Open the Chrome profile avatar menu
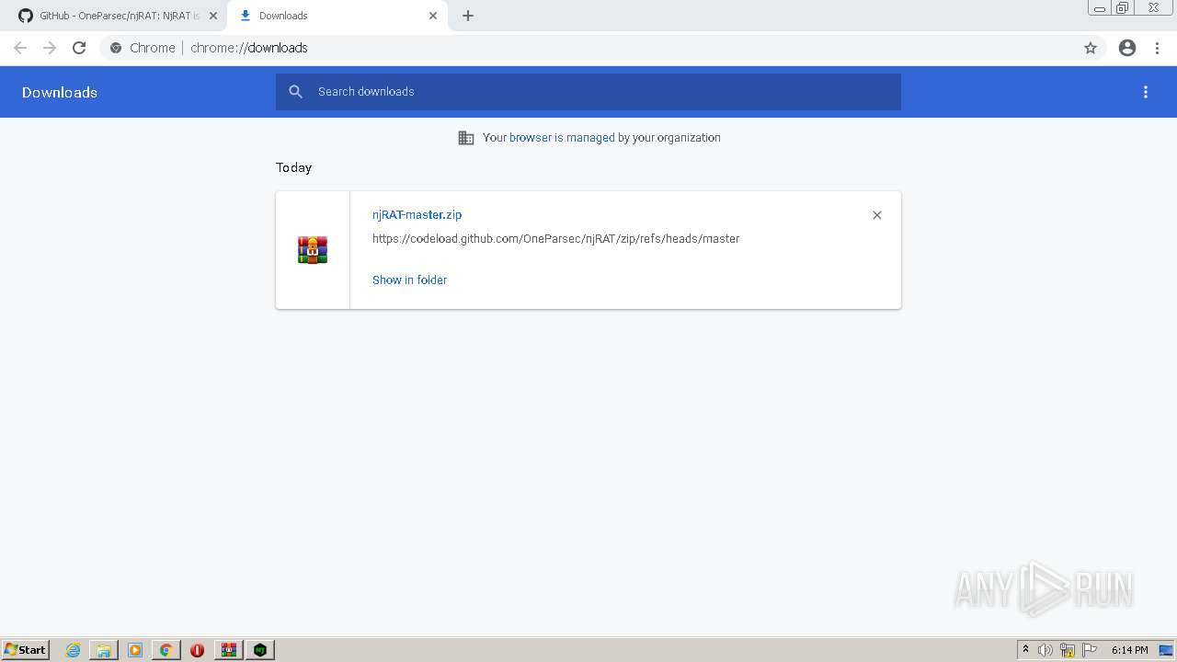The image size is (1177, 662). click(x=1127, y=48)
